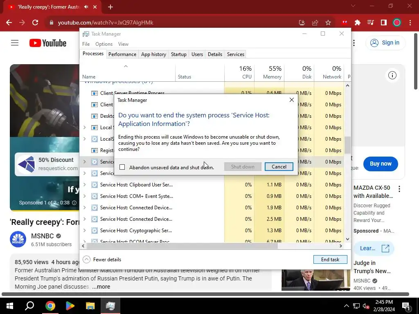Open Windows taskbar search
The width and height of the screenshot is (419, 314).
[x=29, y=306]
